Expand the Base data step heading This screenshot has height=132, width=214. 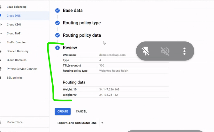(x=73, y=10)
